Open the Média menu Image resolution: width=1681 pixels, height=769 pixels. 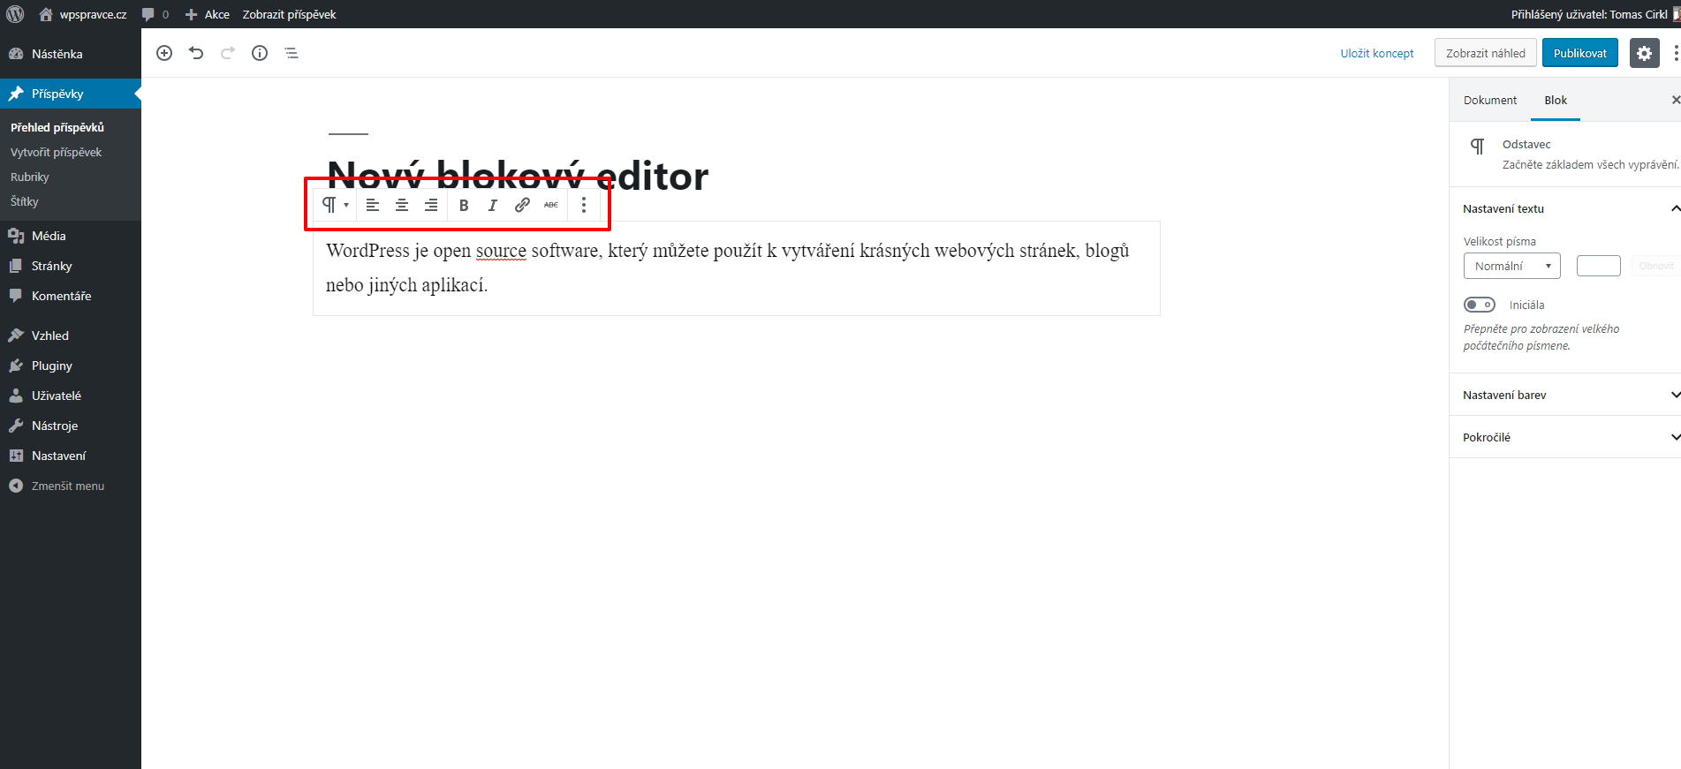[71, 236]
